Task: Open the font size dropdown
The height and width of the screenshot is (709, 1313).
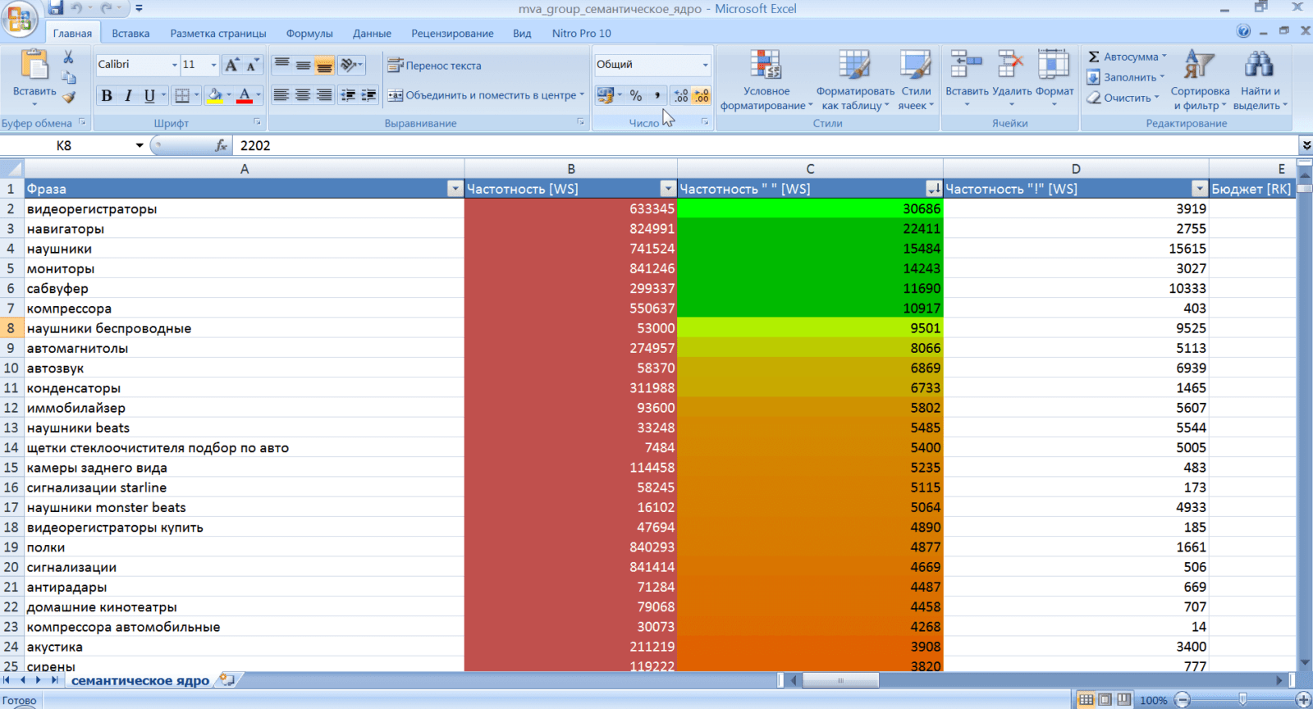Action: (213, 65)
